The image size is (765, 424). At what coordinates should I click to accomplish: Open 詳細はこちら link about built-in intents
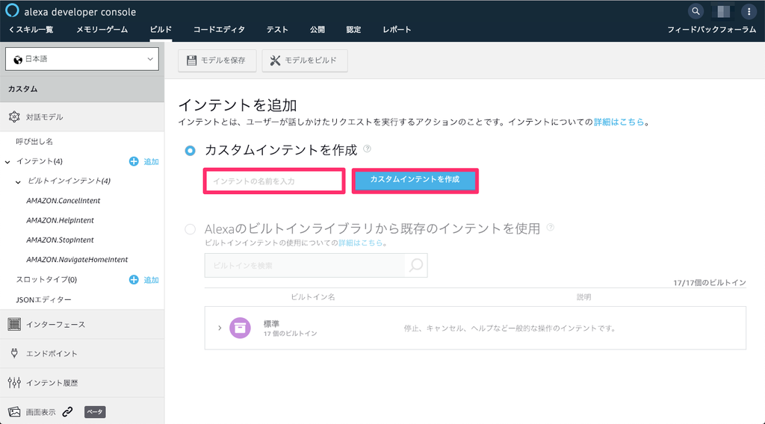(361, 243)
